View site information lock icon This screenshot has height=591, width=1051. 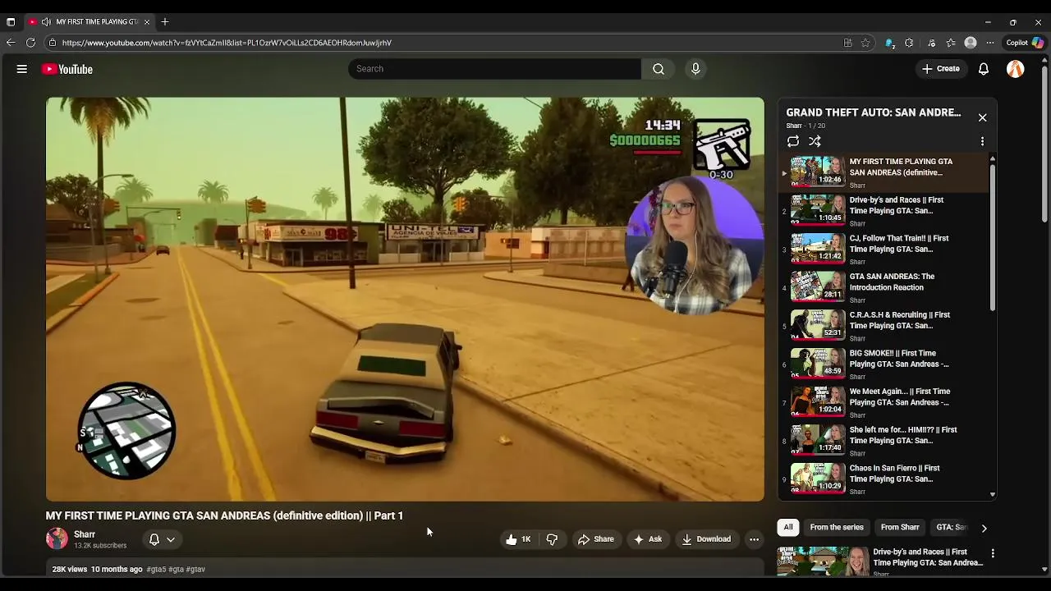coord(52,43)
